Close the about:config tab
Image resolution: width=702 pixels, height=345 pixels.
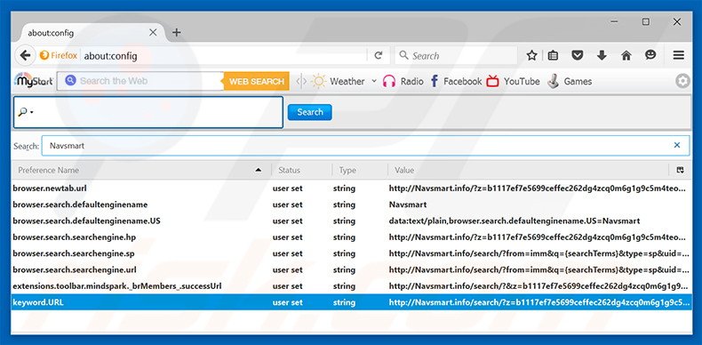[x=153, y=33]
